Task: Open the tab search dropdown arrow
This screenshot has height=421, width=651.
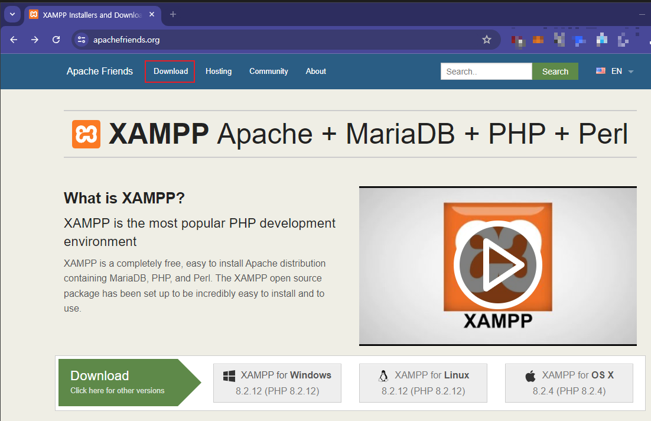Action: click(12, 14)
